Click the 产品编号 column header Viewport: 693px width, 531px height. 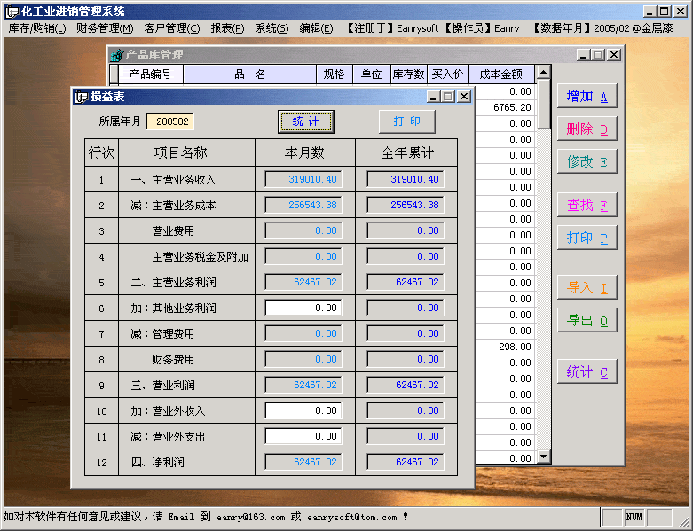[x=150, y=74]
